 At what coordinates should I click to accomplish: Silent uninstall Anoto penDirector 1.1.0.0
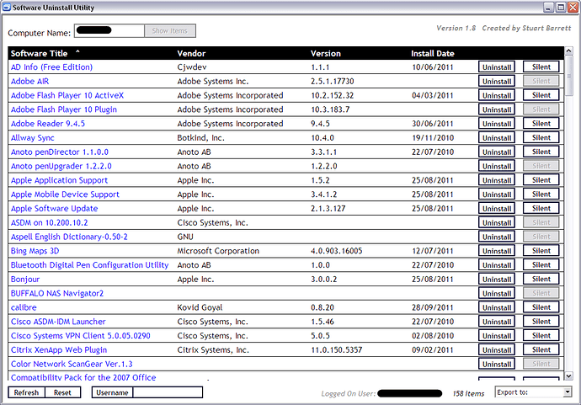541,152
